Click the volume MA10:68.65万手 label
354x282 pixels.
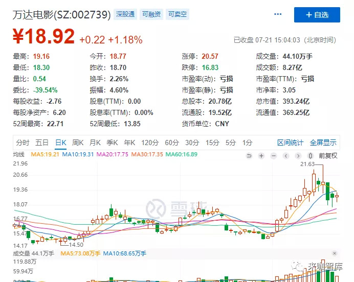tap(125, 253)
